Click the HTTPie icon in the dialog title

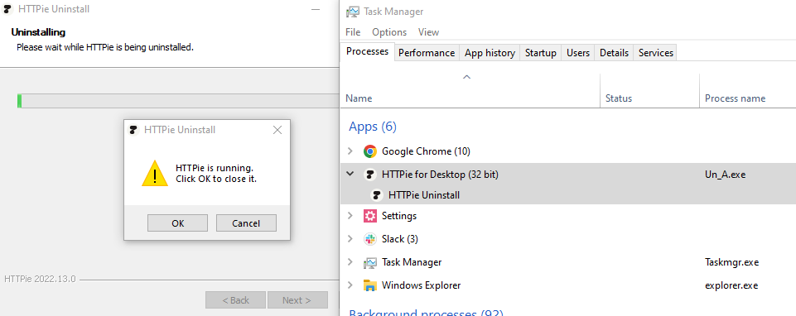(133, 130)
